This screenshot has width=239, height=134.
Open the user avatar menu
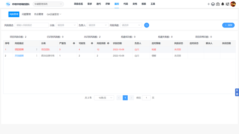233,4
